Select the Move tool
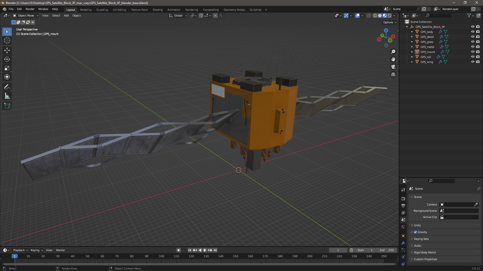This screenshot has width=483, height=271. (x=7, y=50)
